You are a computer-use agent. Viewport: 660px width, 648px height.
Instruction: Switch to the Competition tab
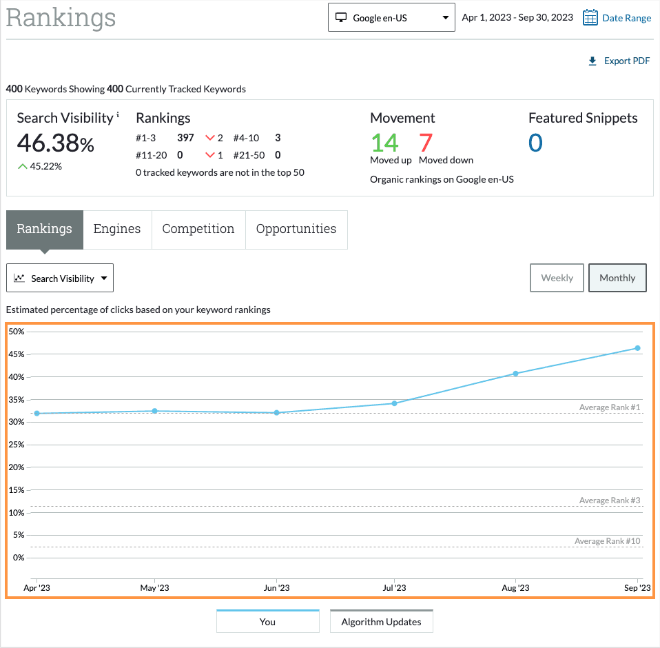click(x=198, y=230)
